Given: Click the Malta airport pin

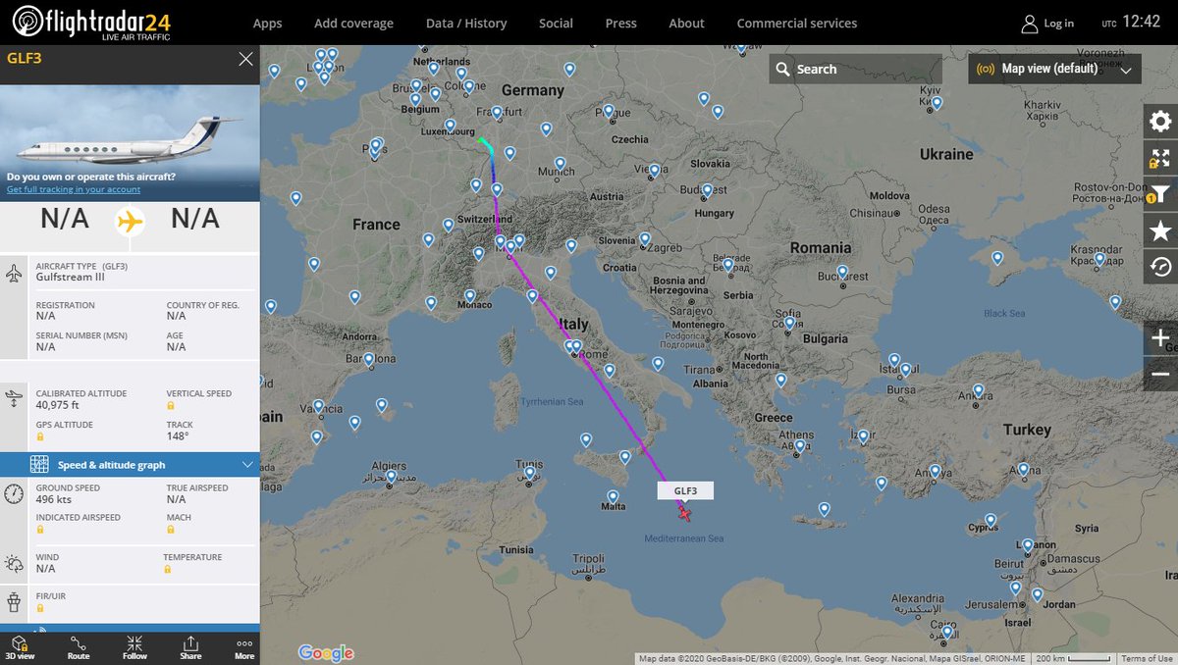Looking at the screenshot, I should pyautogui.click(x=614, y=496).
